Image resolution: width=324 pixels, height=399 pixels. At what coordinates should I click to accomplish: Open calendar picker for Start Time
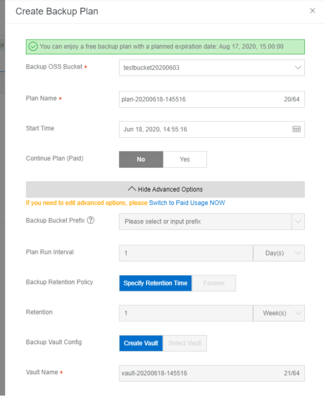click(x=296, y=129)
